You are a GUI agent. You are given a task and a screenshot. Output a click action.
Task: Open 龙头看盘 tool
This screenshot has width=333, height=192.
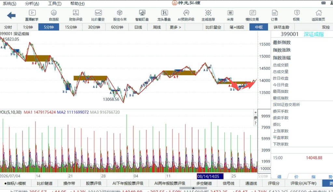tap(164, 16)
